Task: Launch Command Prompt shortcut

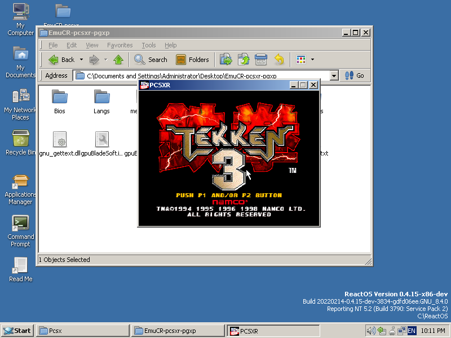Action: [x=20, y=232]
